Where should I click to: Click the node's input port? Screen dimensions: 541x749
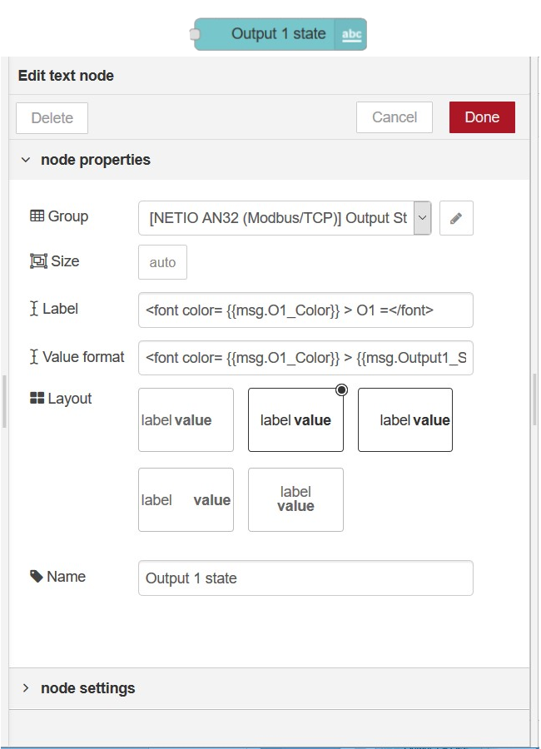(x=195, y=34)
